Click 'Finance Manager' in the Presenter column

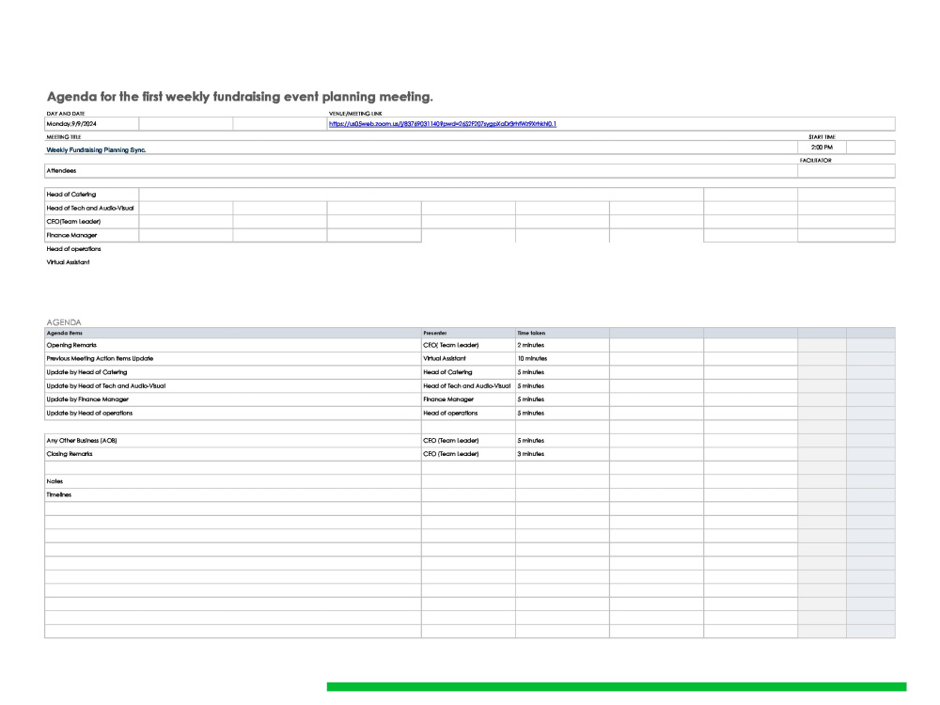[x=468, y=399]
